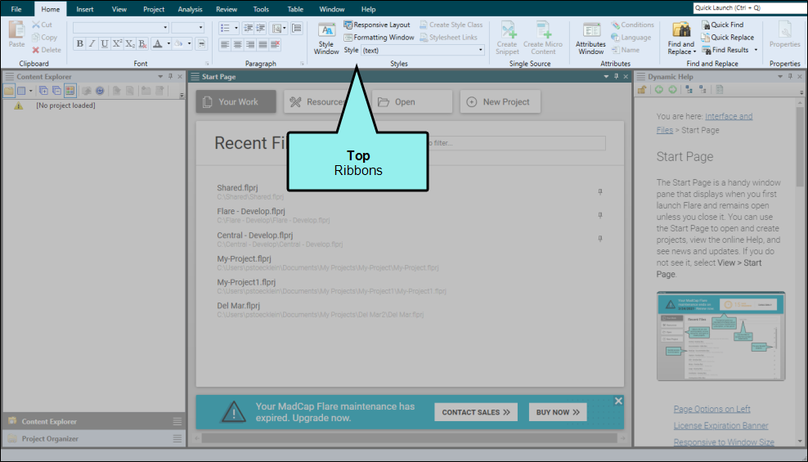Open Properties in the ribbon
808x462 pixels.
[785, 35]
